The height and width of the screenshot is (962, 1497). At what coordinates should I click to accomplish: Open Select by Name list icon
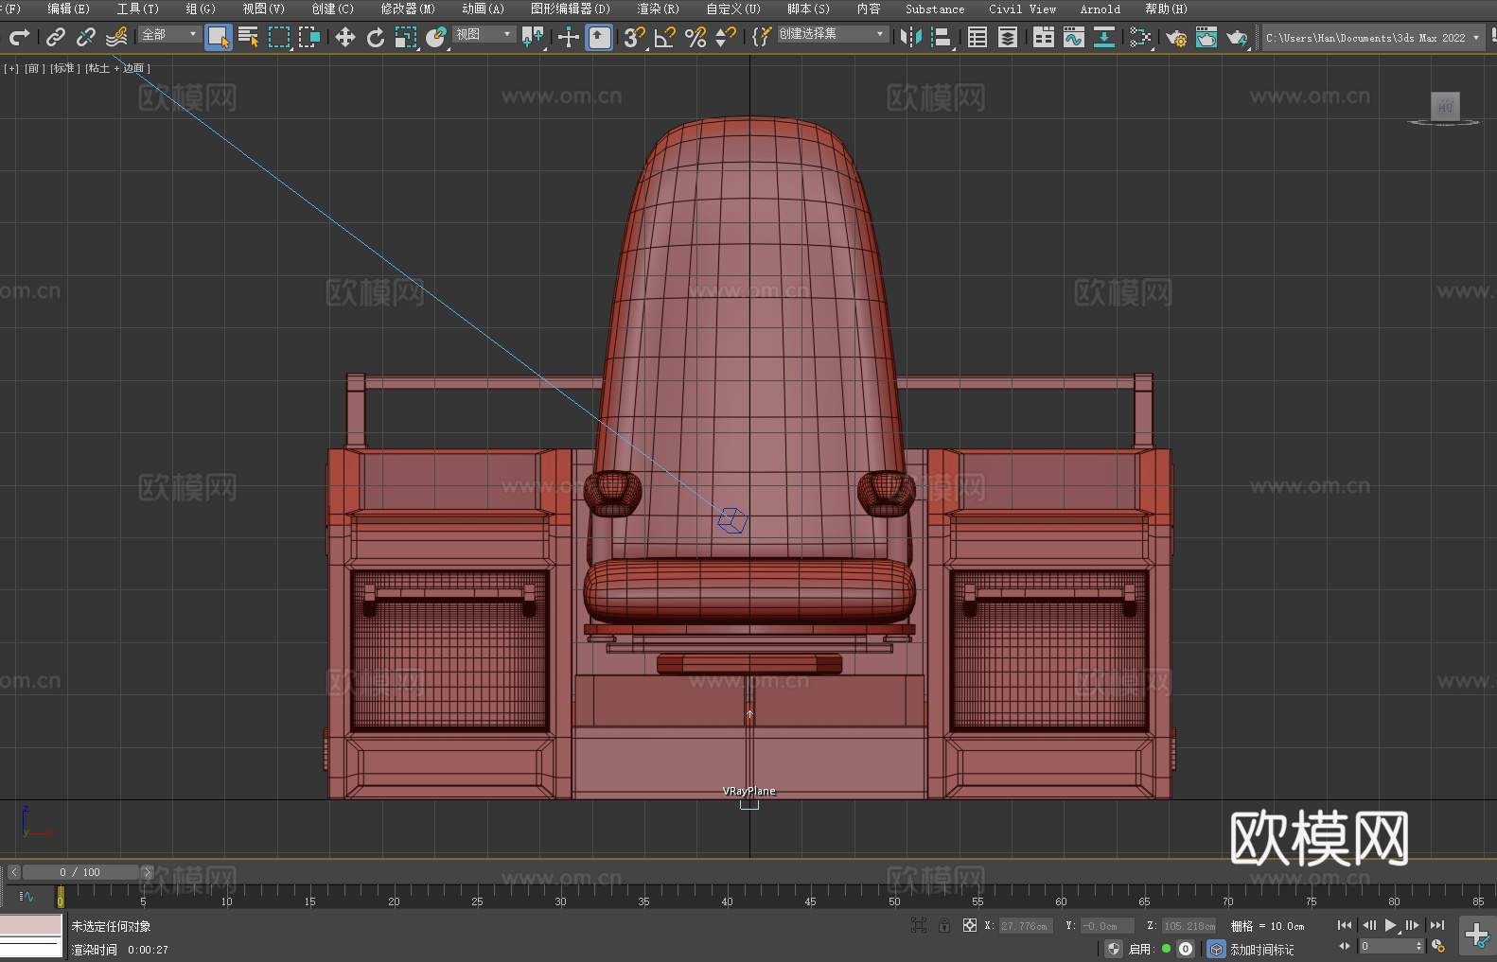[x=249, y=37]
